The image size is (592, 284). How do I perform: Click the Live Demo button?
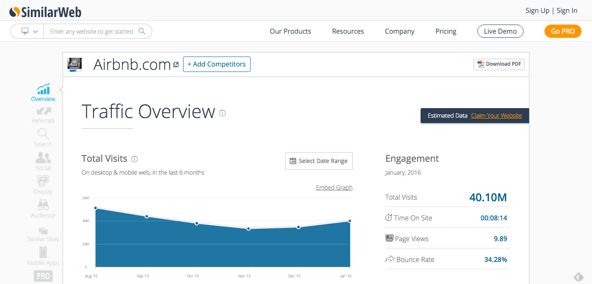500,31
